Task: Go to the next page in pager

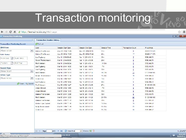Action: (x=58, y=131)
